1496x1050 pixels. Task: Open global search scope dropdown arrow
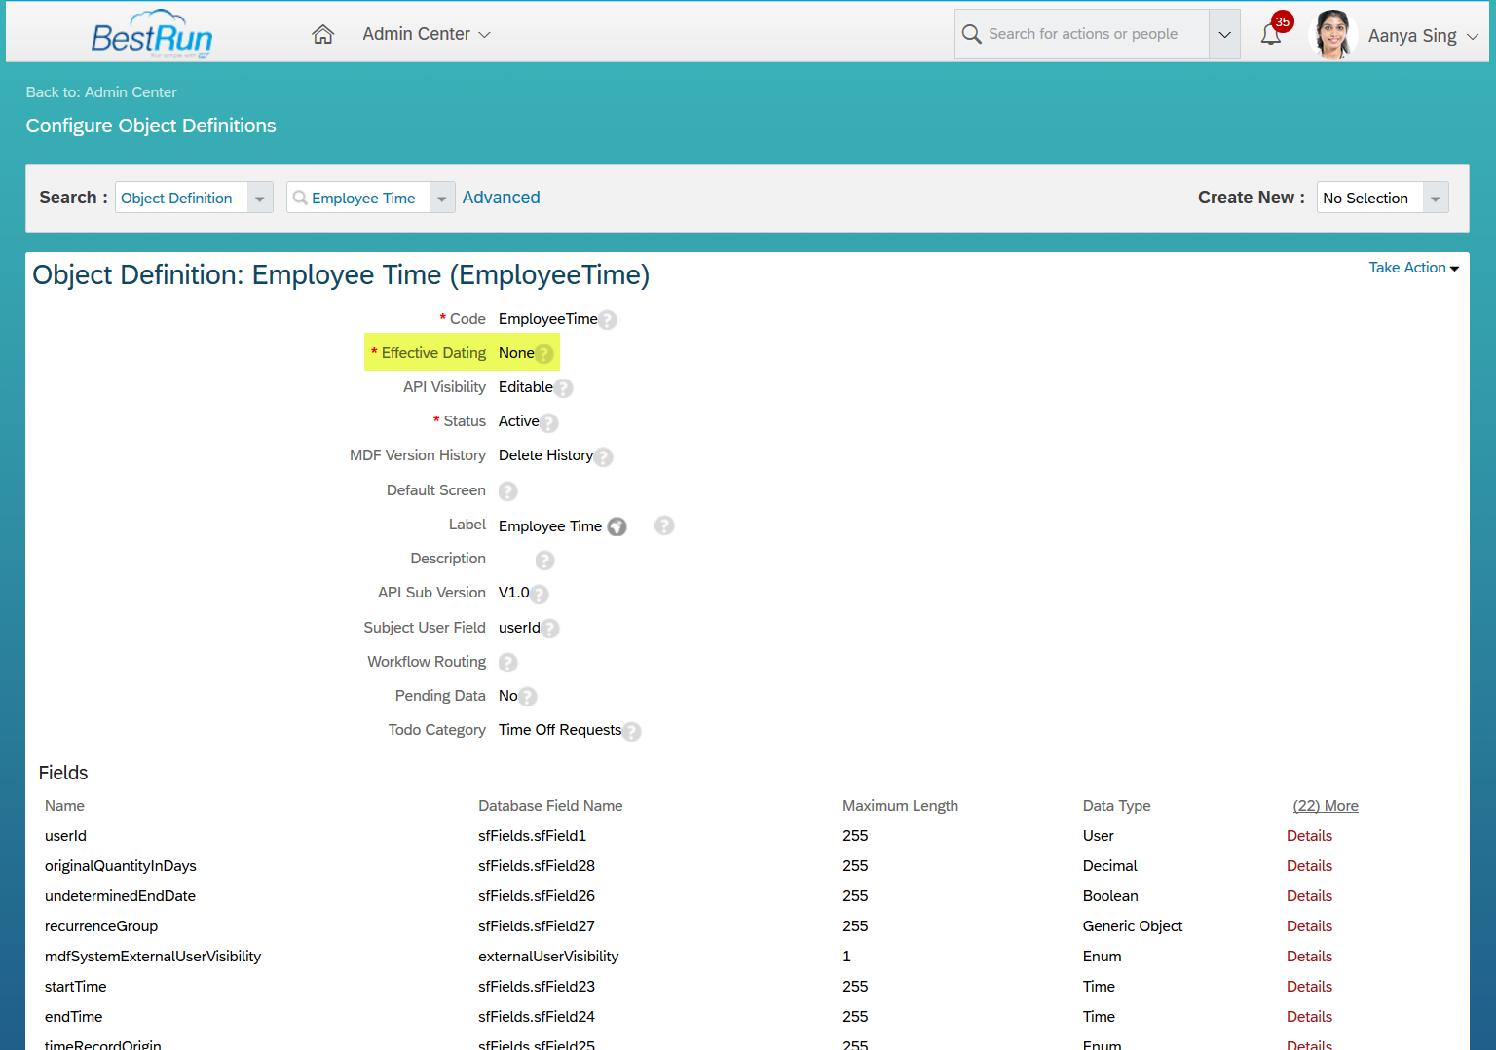click(1224, 34)
